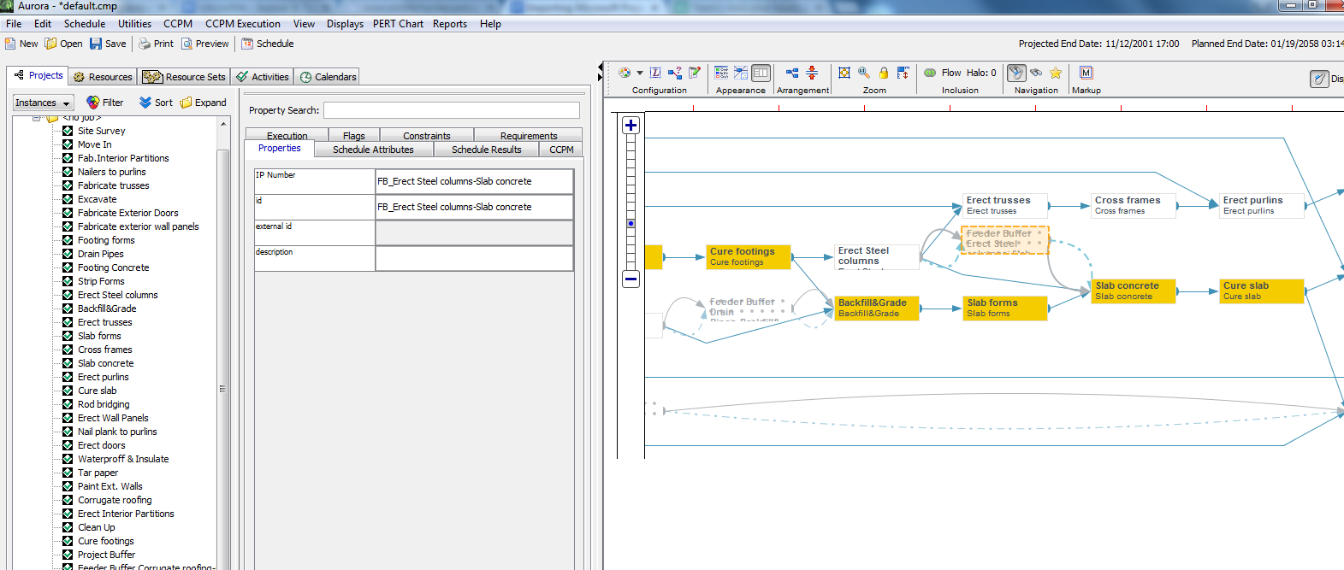
Task: Click the lock icon in Zoom group
Action: click(x=884, y=73)
